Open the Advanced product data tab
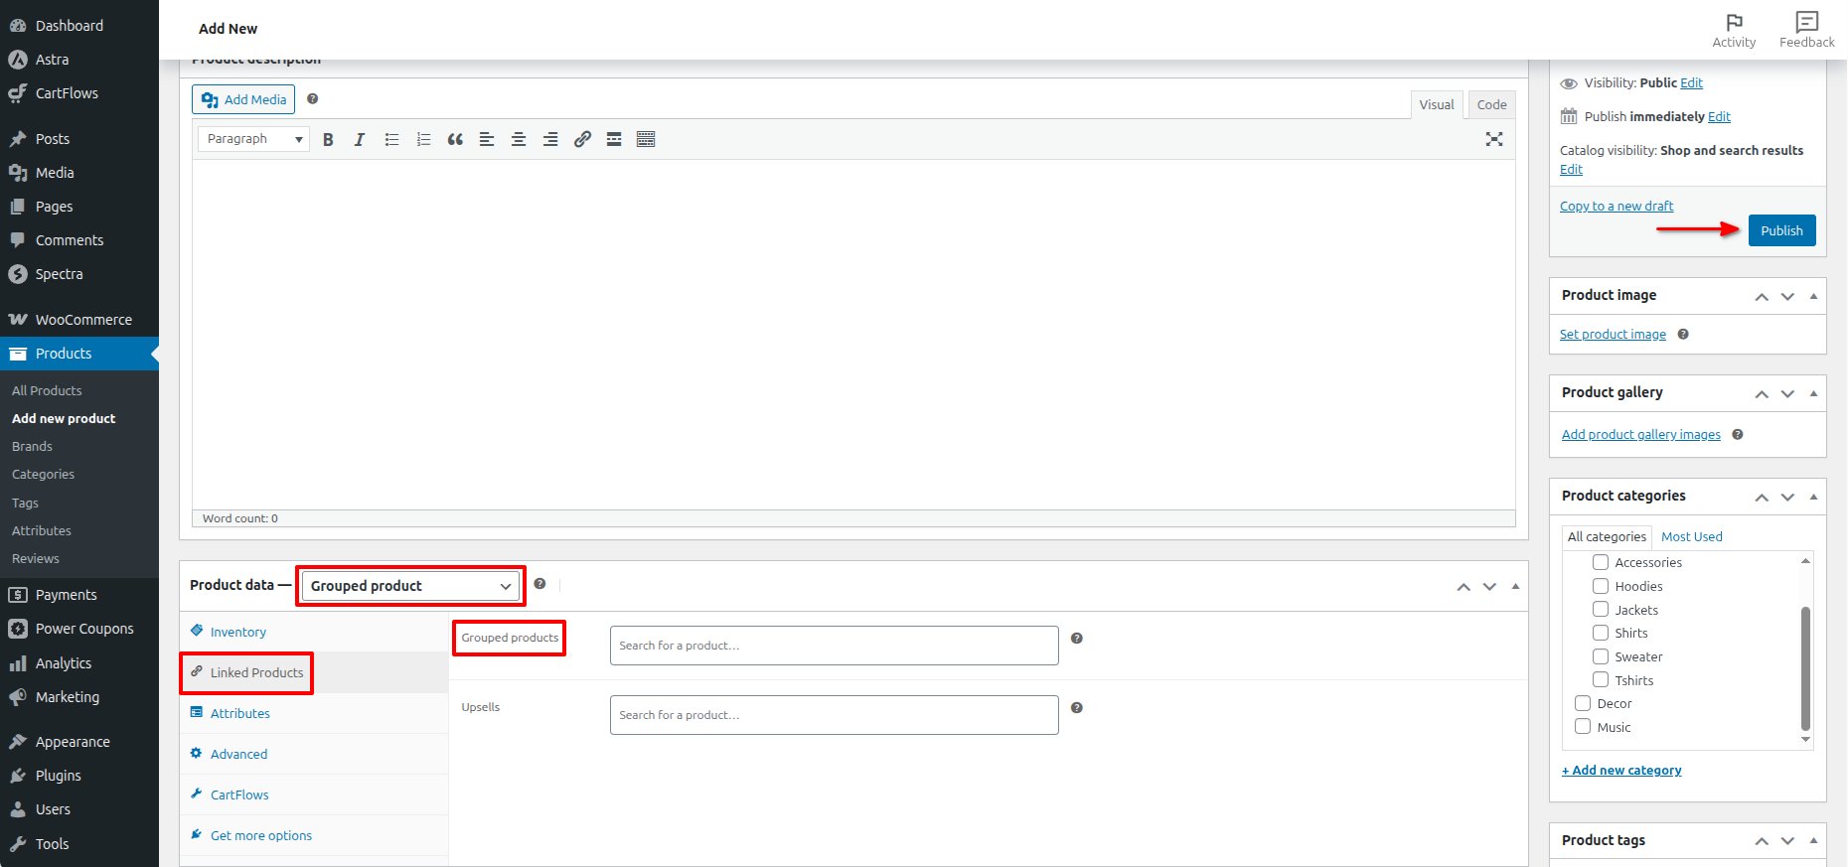Viewport: 1848px width, 867px height. [x=314, y=754]
